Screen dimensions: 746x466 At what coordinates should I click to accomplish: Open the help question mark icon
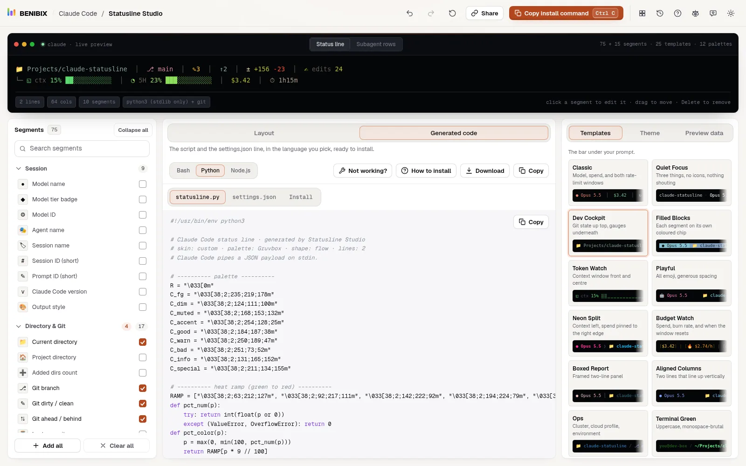677,14
